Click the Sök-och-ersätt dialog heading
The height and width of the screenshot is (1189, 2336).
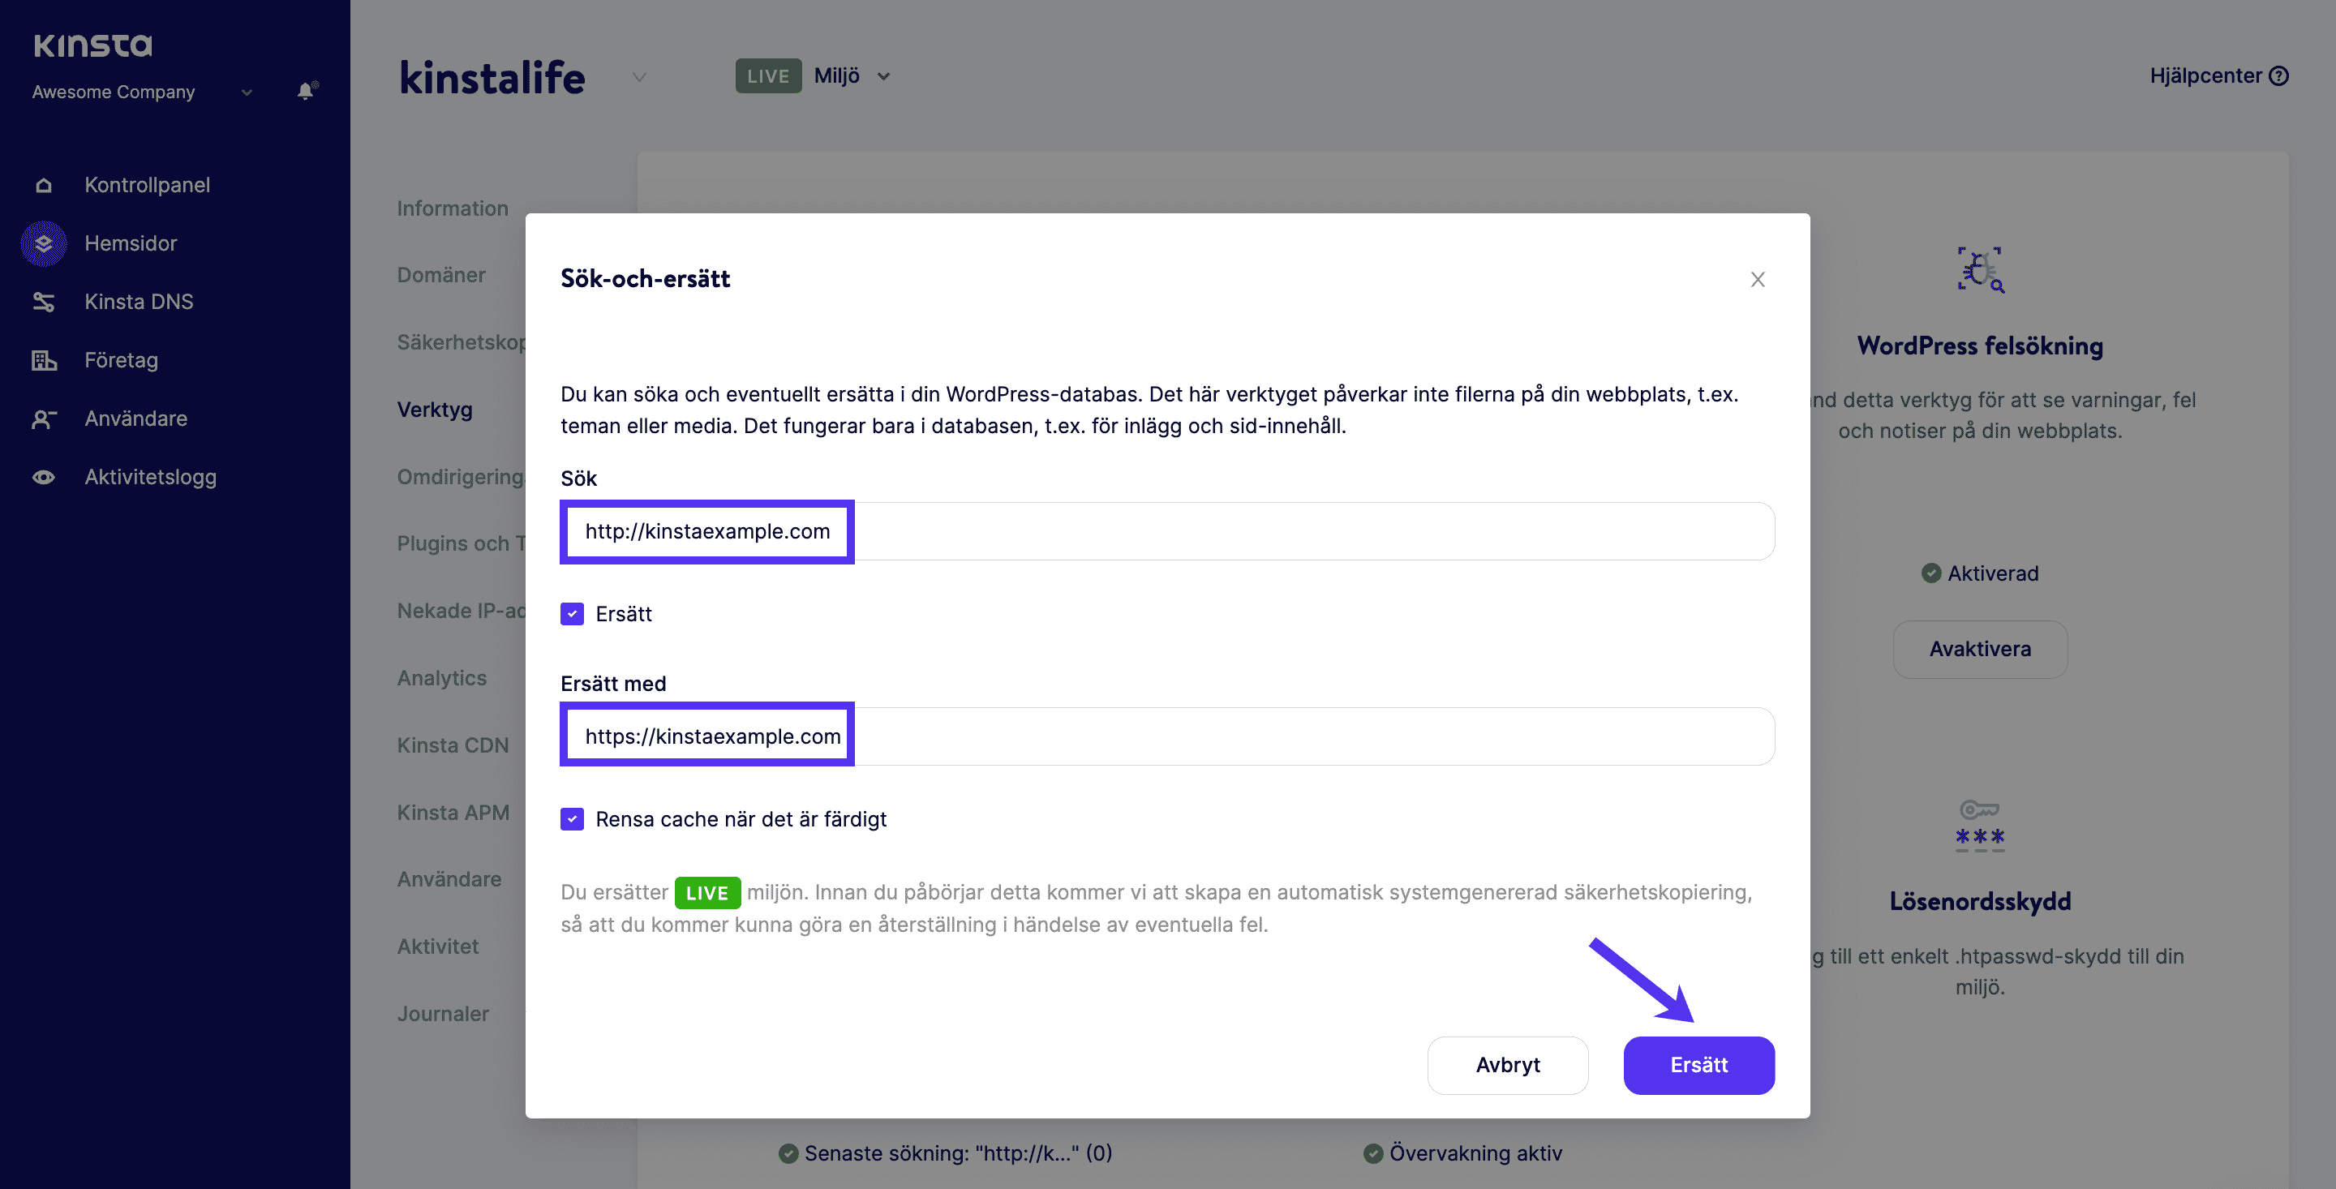(x=645, y=279)
